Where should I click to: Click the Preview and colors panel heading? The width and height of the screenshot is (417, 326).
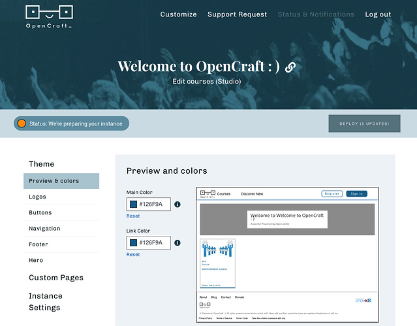pyautogui.click(x=167, y=171)
